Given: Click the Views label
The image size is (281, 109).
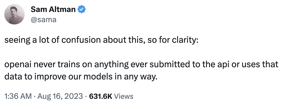Looking at the screenshot, I should [x=124, y=96].
